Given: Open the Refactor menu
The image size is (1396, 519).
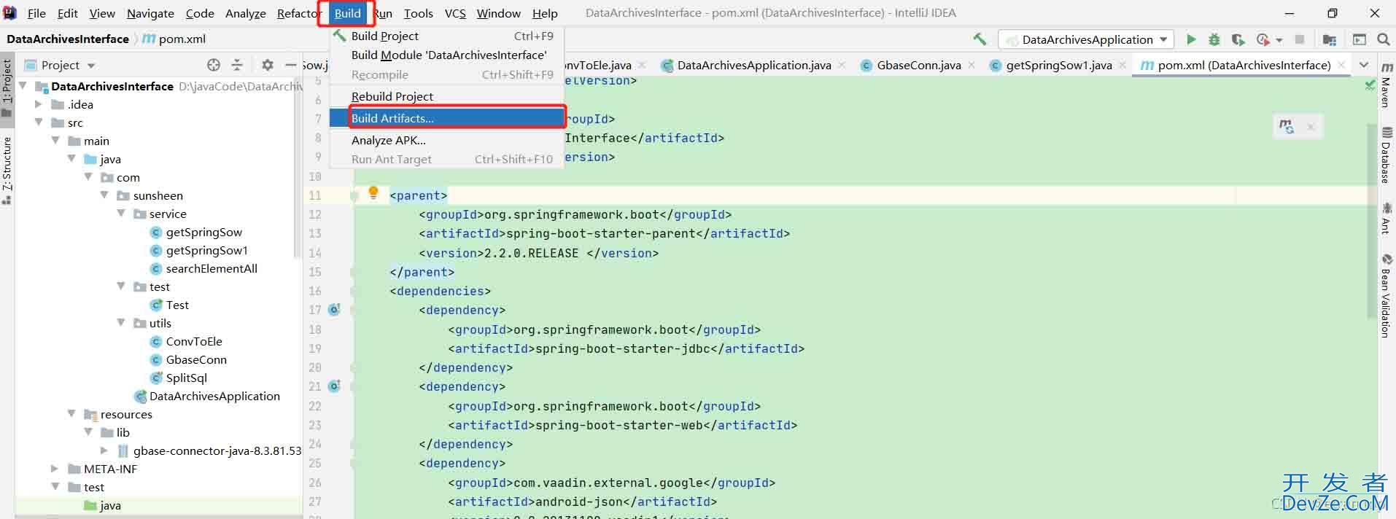Looking at the screenshot, I should pos(298,13).
